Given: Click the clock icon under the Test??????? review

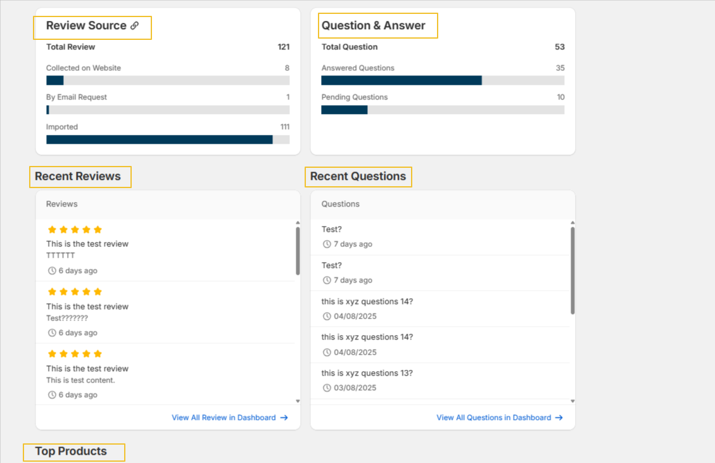Looking at the screenshot, I should tap(52, 333).
